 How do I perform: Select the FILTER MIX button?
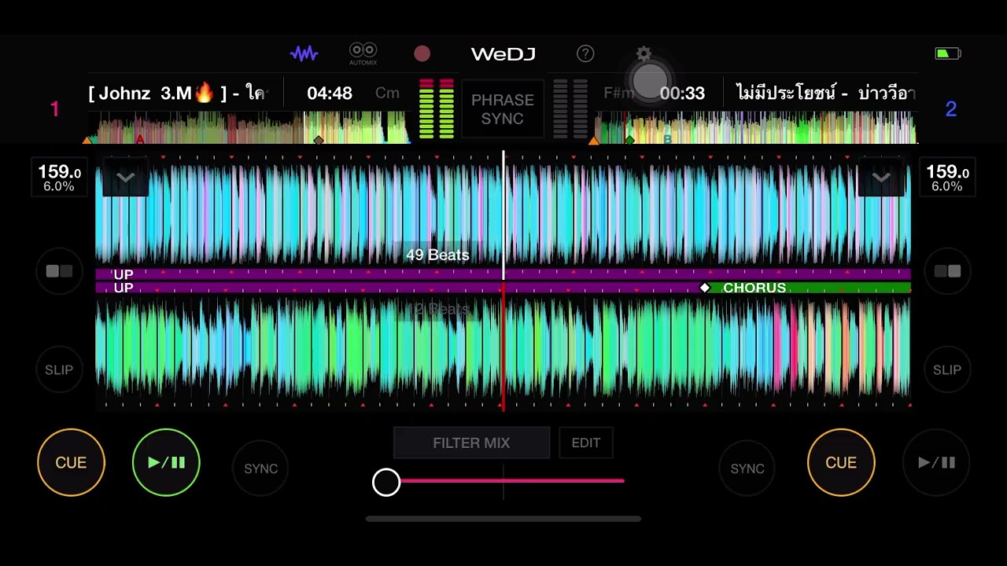pyautogui.click(x=471, y=443)
